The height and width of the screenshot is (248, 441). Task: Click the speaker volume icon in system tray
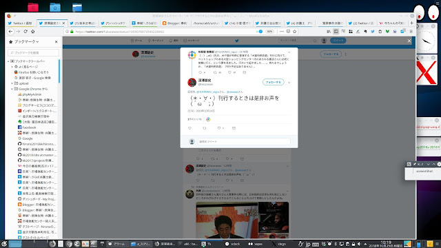(359, 244)
